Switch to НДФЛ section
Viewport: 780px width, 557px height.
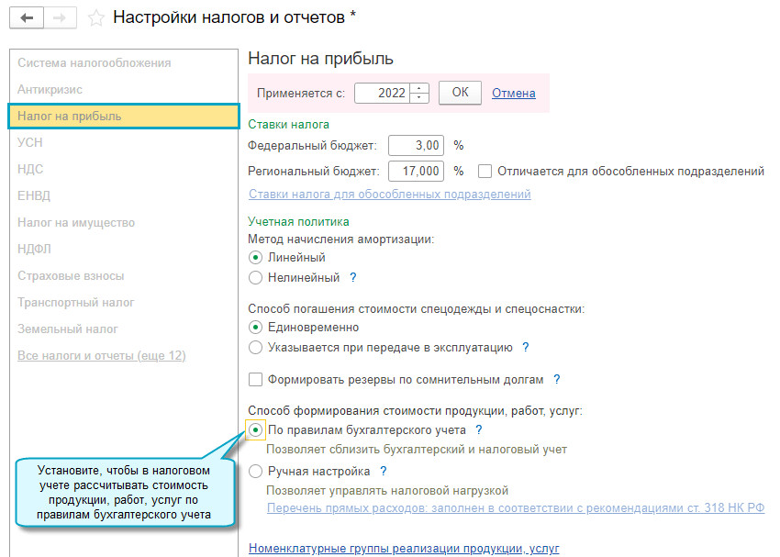[x=34, y=249]
